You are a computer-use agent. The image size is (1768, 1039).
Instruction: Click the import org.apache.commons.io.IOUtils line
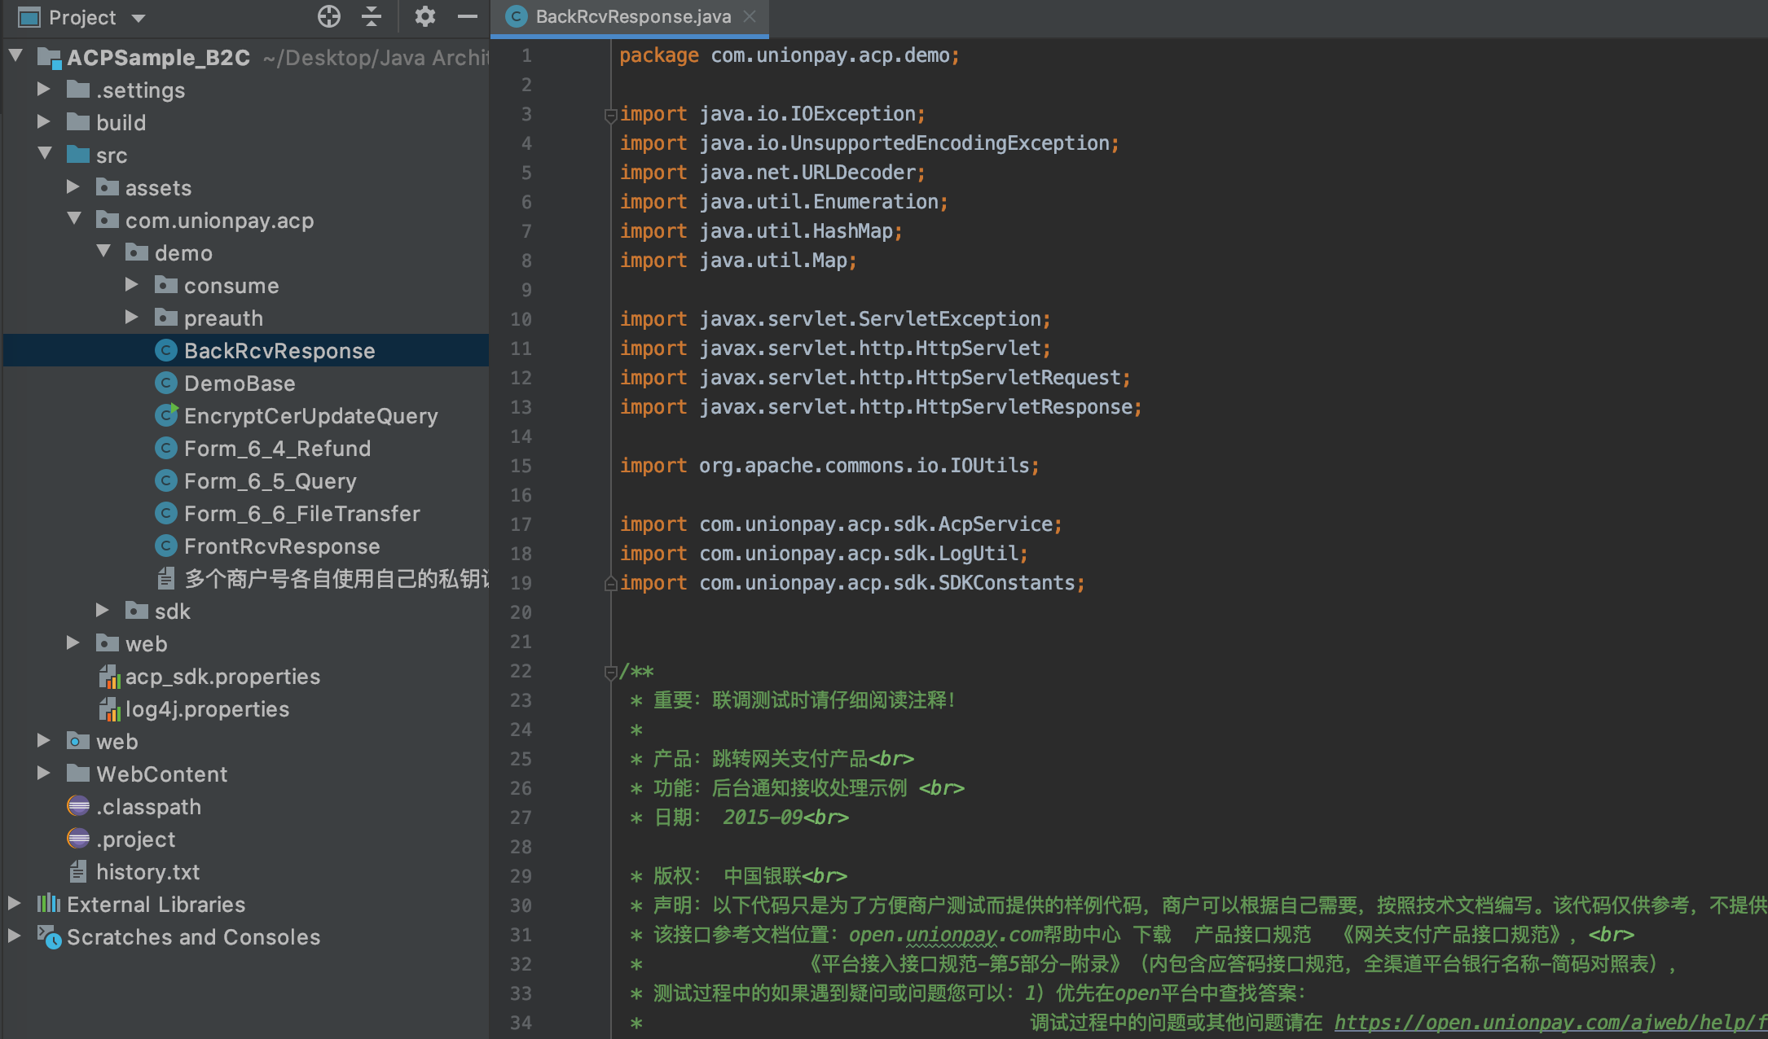tap(829, 465)
